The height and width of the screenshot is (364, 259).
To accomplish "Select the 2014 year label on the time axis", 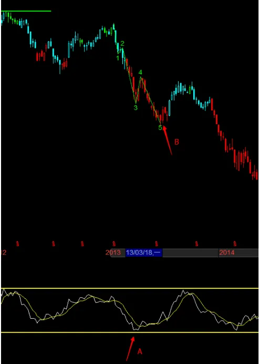I will (x=227, y=252).
